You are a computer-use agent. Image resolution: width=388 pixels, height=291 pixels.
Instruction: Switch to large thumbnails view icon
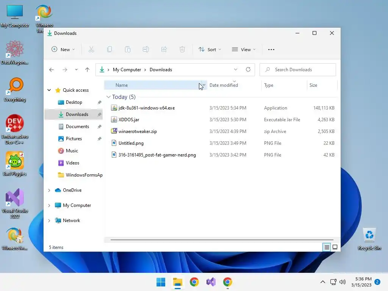click(335, 247)
